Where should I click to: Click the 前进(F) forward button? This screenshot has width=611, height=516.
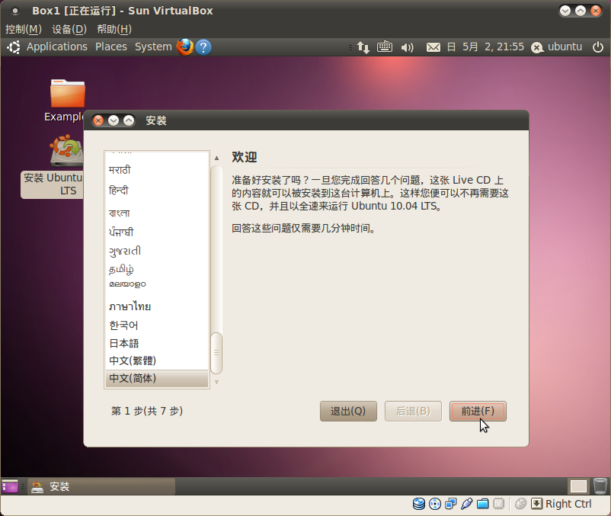[x=478, y=411]
